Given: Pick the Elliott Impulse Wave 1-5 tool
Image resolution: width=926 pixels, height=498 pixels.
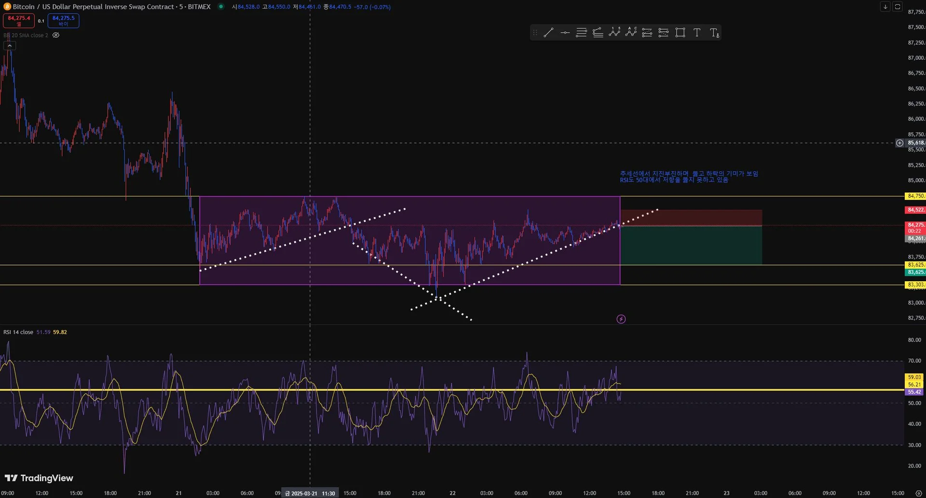Looking at the screenshot, I should coord(614,32).
